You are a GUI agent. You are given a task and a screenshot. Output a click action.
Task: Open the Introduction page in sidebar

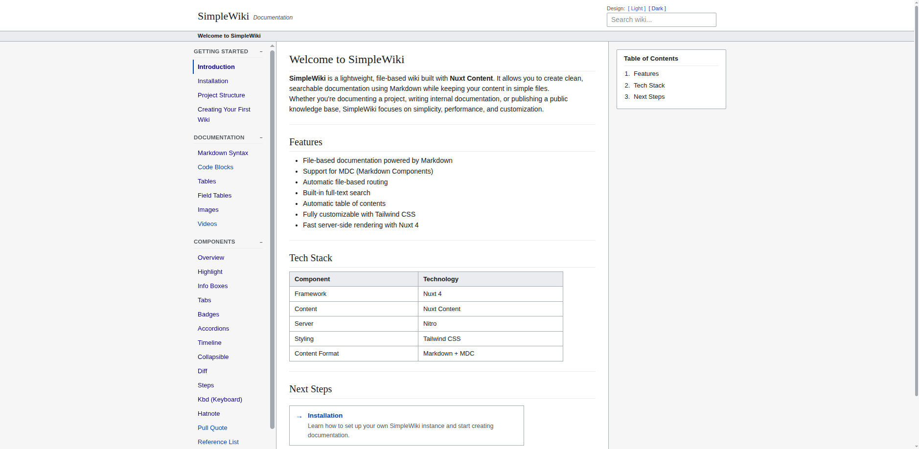click(216, 67)
